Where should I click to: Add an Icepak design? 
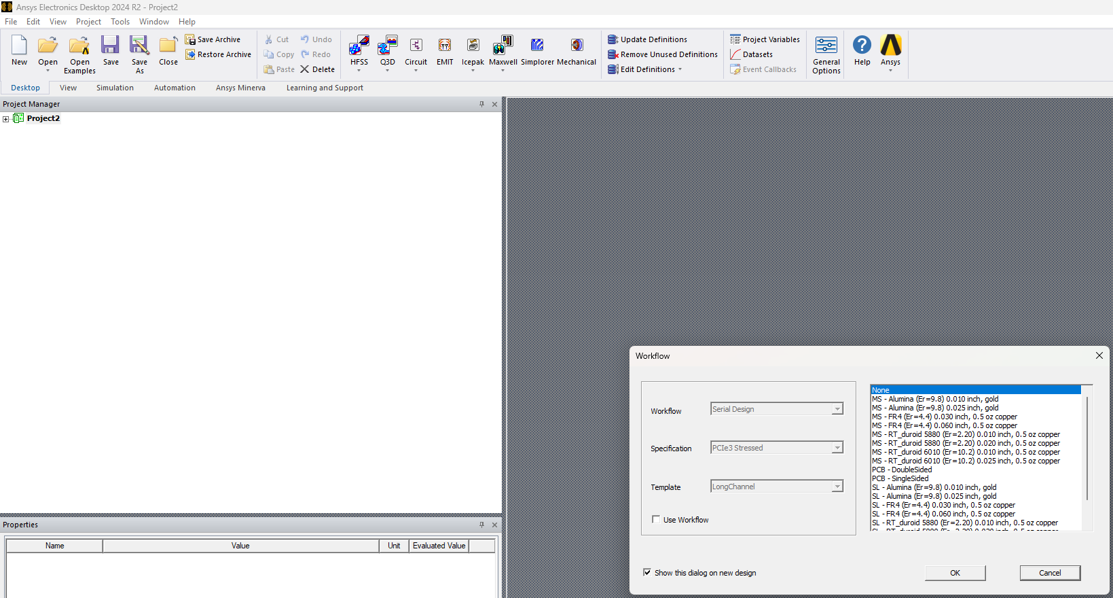coord(473,46)
